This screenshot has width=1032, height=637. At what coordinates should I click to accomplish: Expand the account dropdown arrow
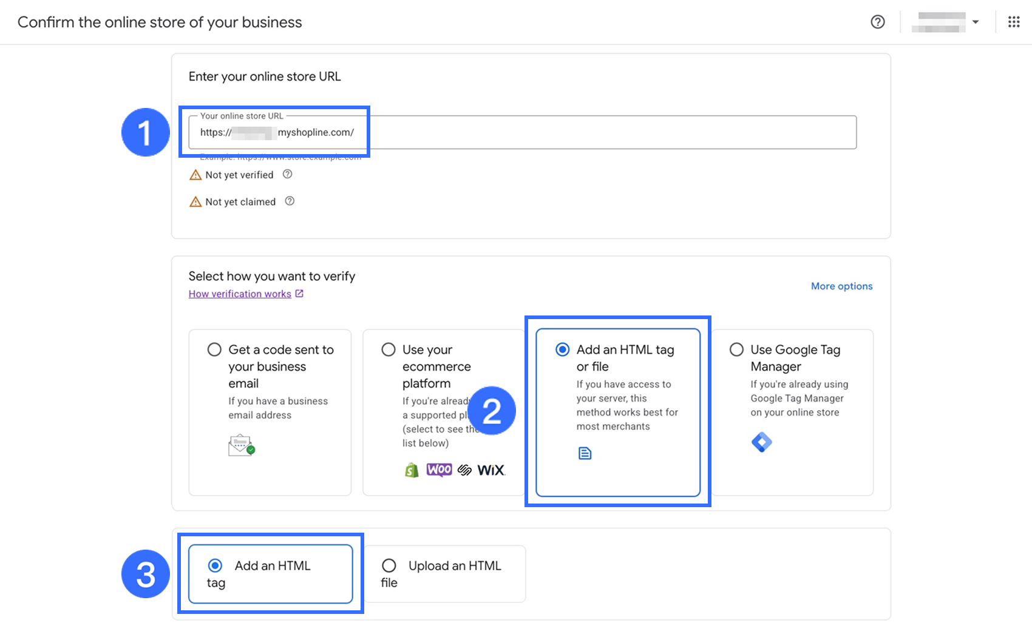976,22
